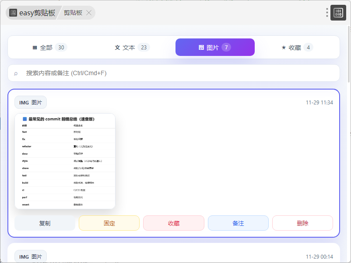Screen dimensions: 351x263
Task: Open the vertical three-dot menu
Action: [x=327, y=13]
